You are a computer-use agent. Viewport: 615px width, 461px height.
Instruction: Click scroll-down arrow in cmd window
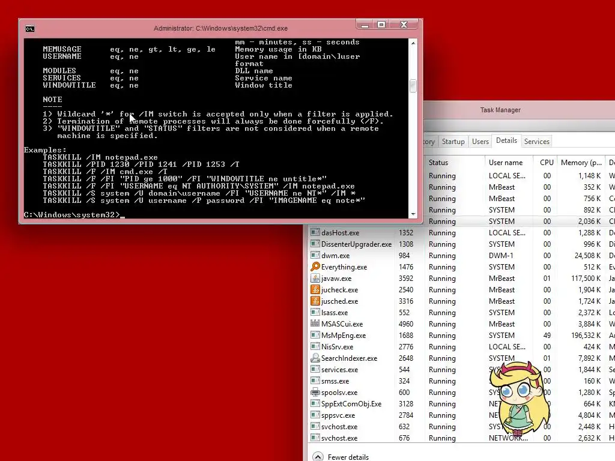413,214
